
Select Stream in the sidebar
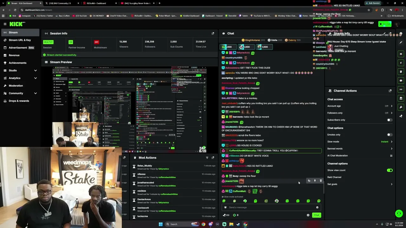coord(20,32)
